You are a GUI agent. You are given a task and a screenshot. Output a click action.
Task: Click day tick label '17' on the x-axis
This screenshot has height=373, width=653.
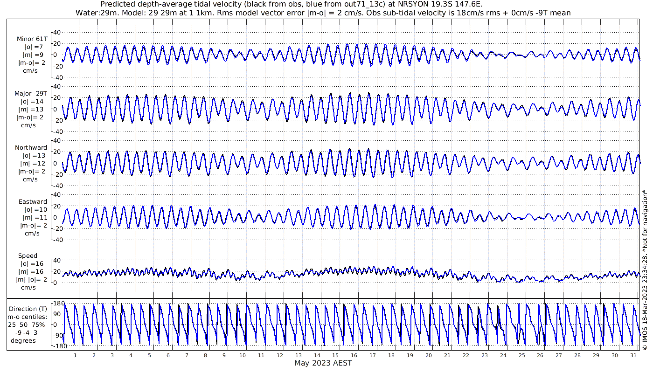[373, 355]
